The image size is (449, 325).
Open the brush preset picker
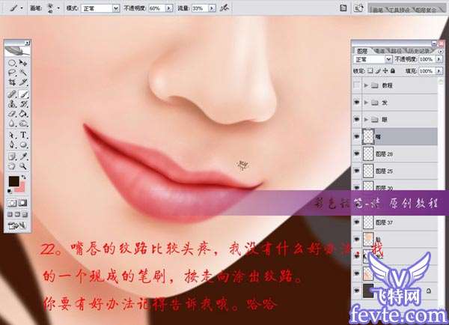pos(54,8)
